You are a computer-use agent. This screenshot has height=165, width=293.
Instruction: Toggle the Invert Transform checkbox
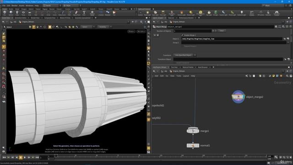[x=174, y=63]
